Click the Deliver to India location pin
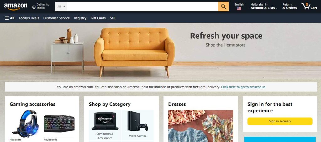321x142 pixels. 34,7
